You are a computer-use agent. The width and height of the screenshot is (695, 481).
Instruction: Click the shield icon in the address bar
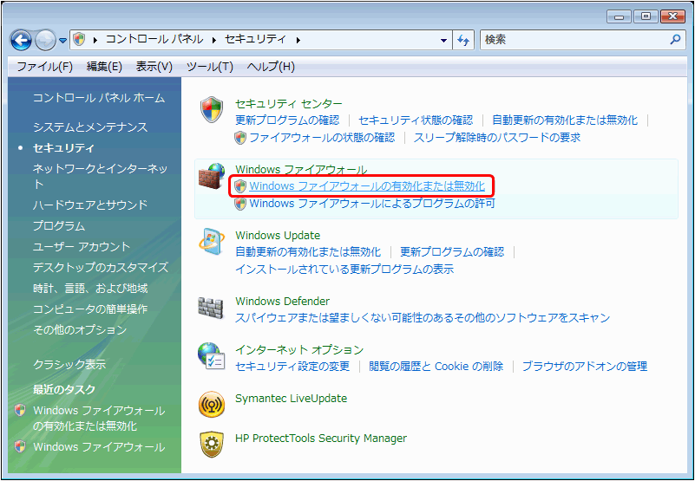click(79, 39)
